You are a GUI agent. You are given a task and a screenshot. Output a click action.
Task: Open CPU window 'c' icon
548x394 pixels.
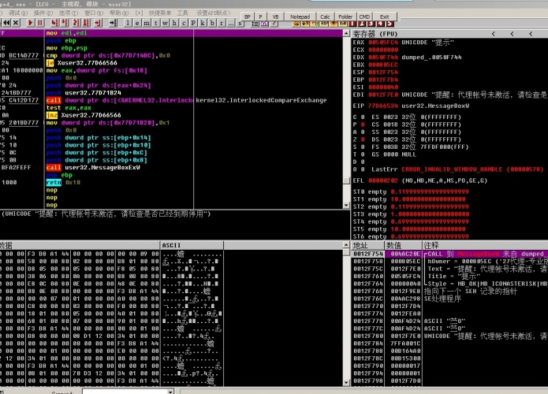(184, 23)
